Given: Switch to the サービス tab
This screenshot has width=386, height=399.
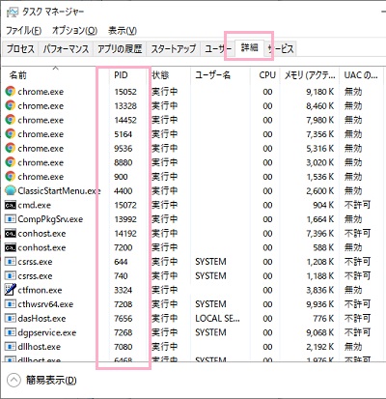Looking at the screenshot, I should (x=281, y=49).
